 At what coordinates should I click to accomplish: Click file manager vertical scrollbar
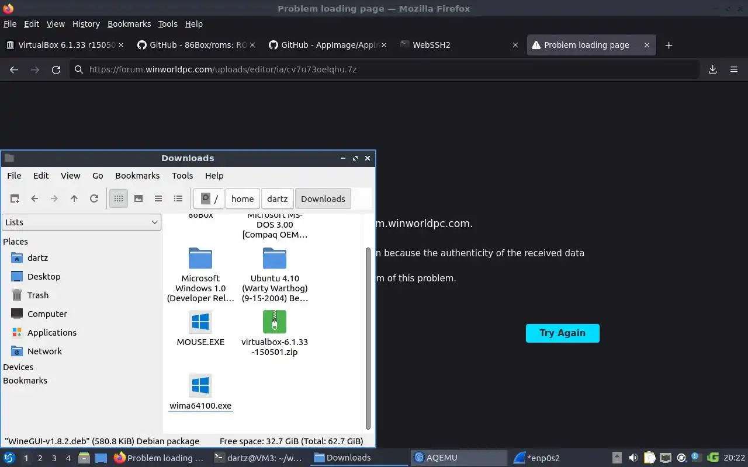[368, 339]
